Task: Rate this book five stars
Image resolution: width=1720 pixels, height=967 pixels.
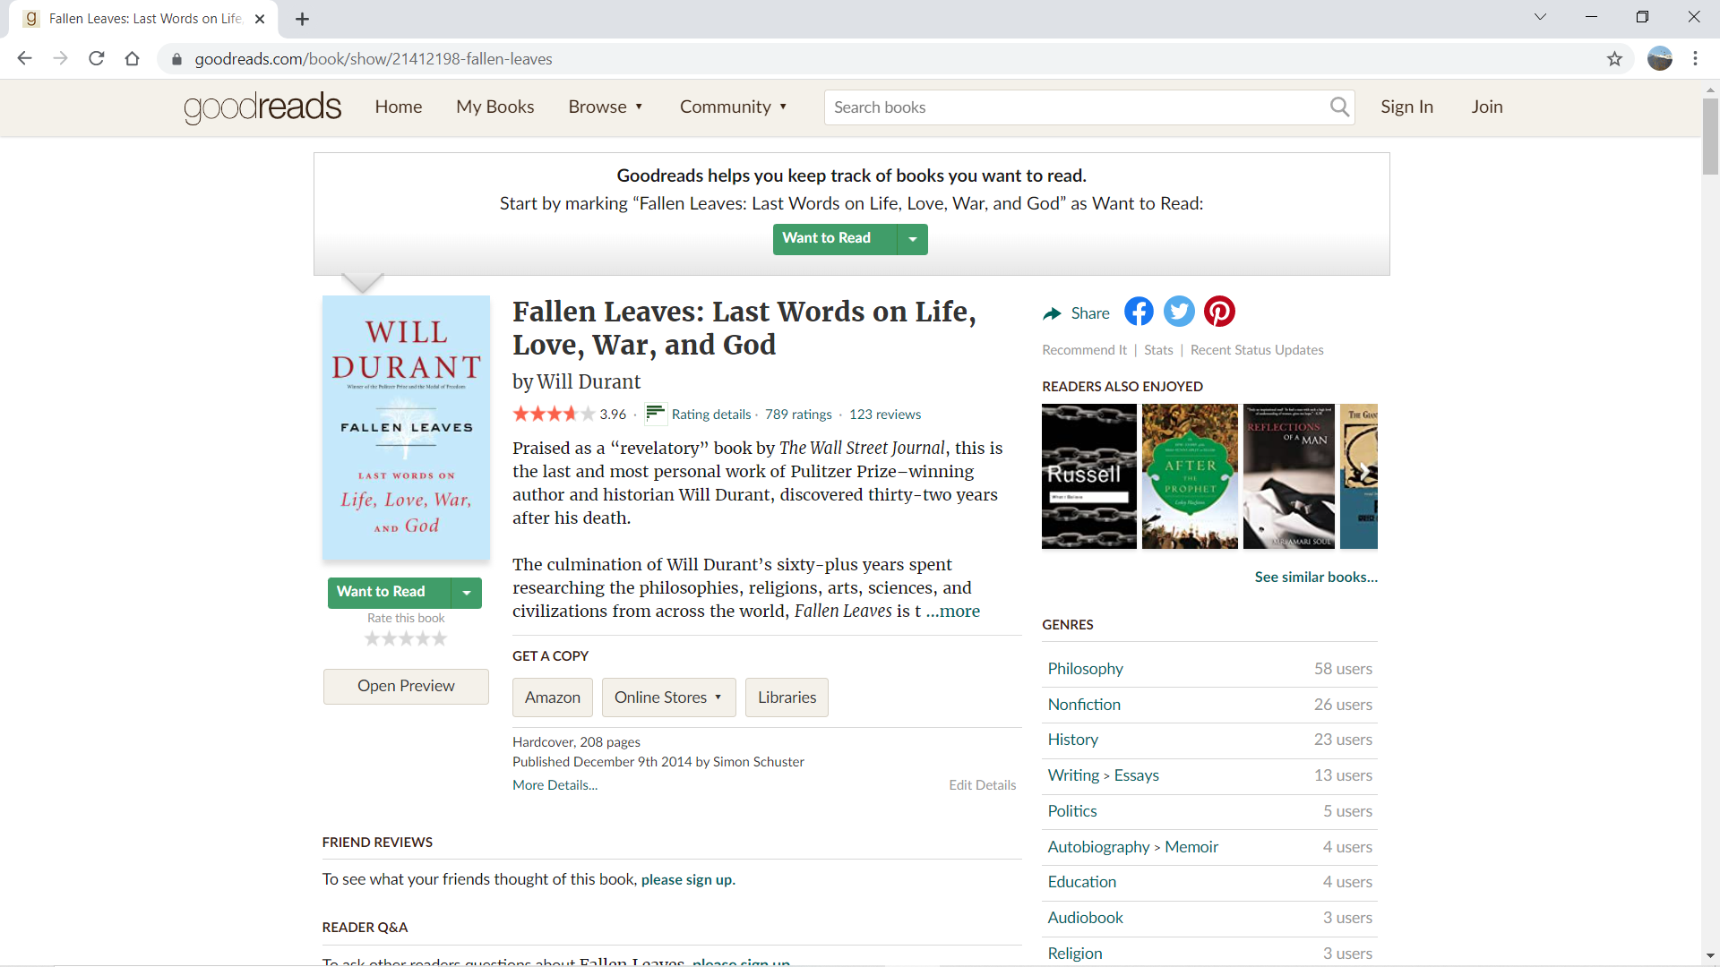Action: point(439,639)
